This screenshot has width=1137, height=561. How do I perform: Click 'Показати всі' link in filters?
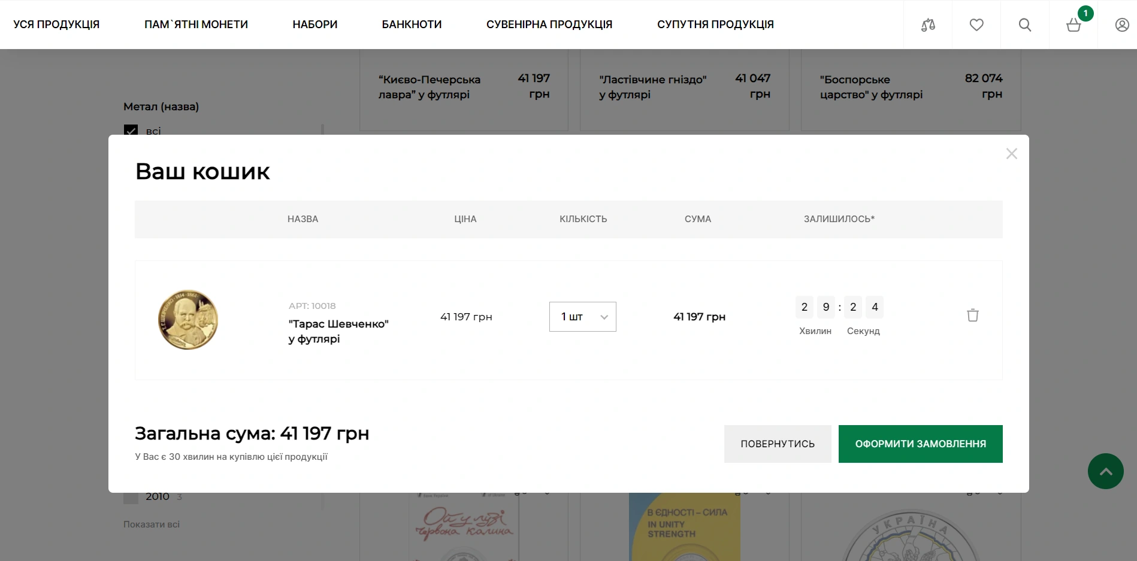click(152, 524)
